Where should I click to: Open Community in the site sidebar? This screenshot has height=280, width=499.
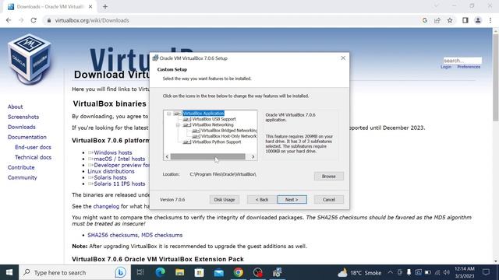pyautogui.click(x=23, y=177)
